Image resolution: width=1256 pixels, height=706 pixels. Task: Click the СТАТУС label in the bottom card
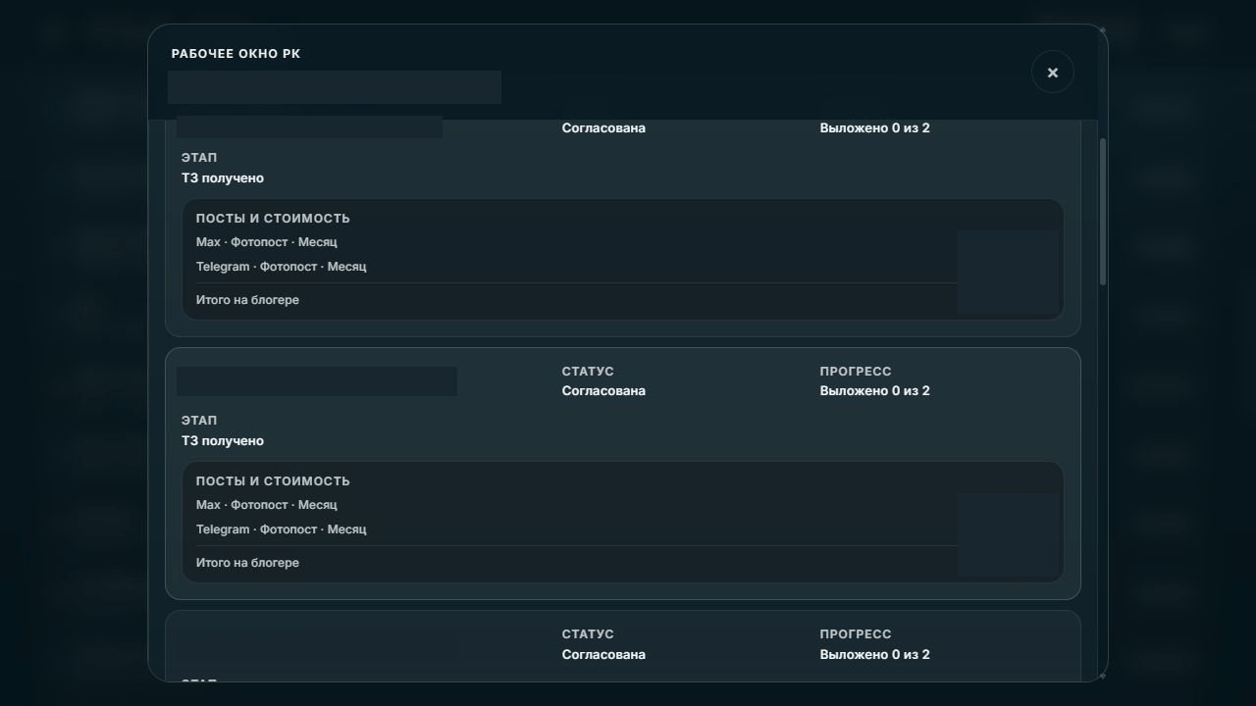pos(588,634)
